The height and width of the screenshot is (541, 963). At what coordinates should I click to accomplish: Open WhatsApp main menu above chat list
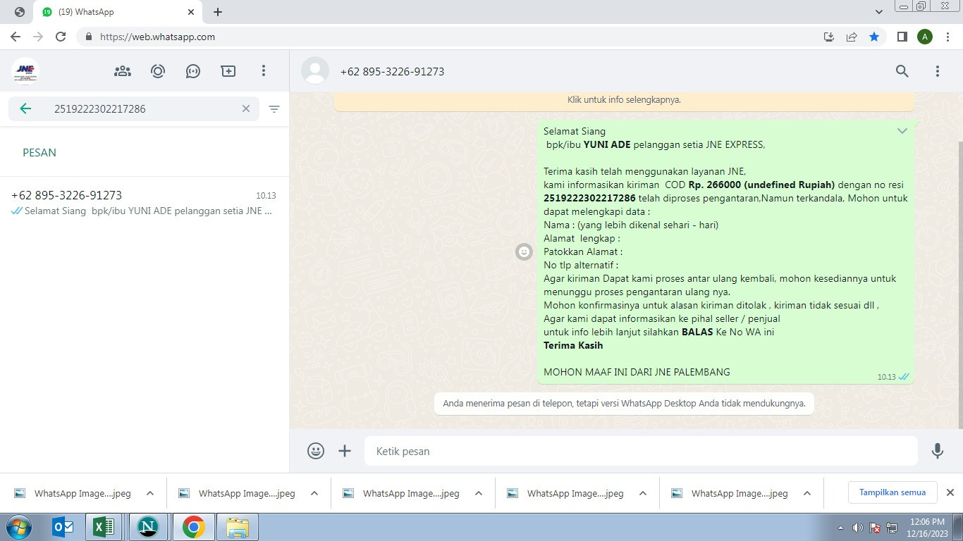[x=264, y=71]
